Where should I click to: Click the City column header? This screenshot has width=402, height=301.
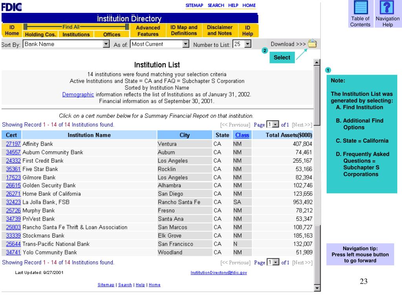click(x=185, y=135)
